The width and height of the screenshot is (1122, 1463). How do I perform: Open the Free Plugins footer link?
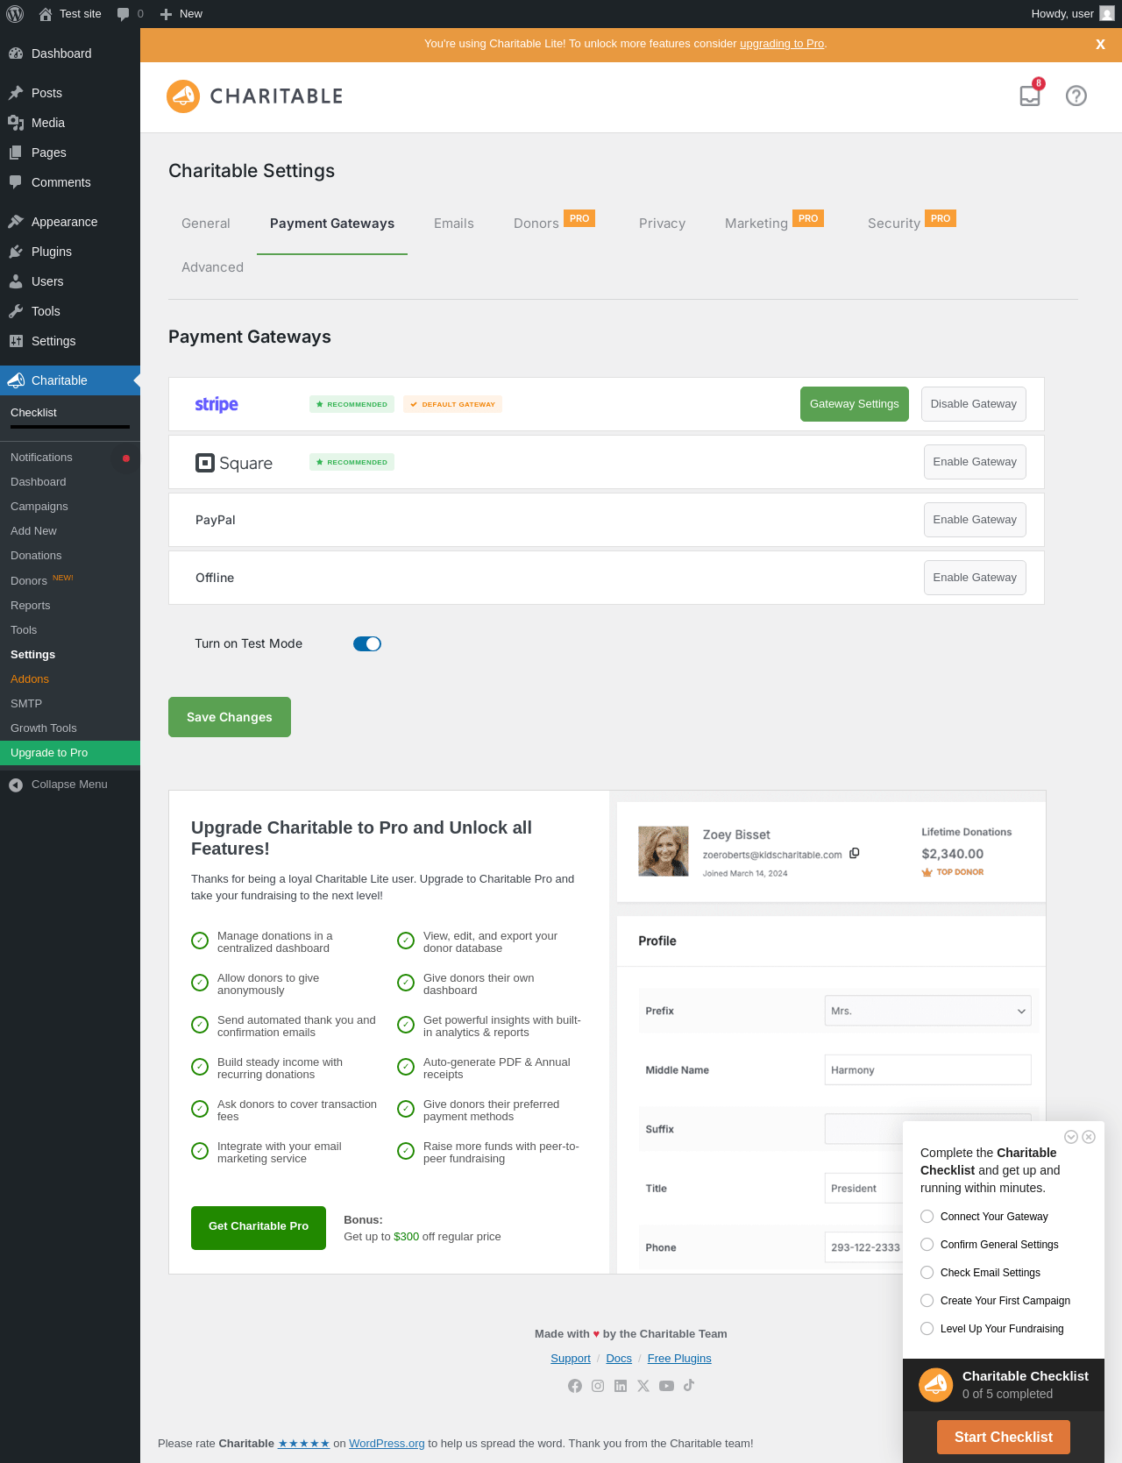pos(679,1359)
